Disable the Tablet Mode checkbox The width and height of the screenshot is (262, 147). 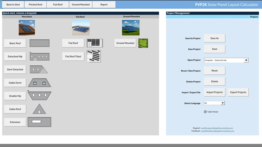(205, 112)
